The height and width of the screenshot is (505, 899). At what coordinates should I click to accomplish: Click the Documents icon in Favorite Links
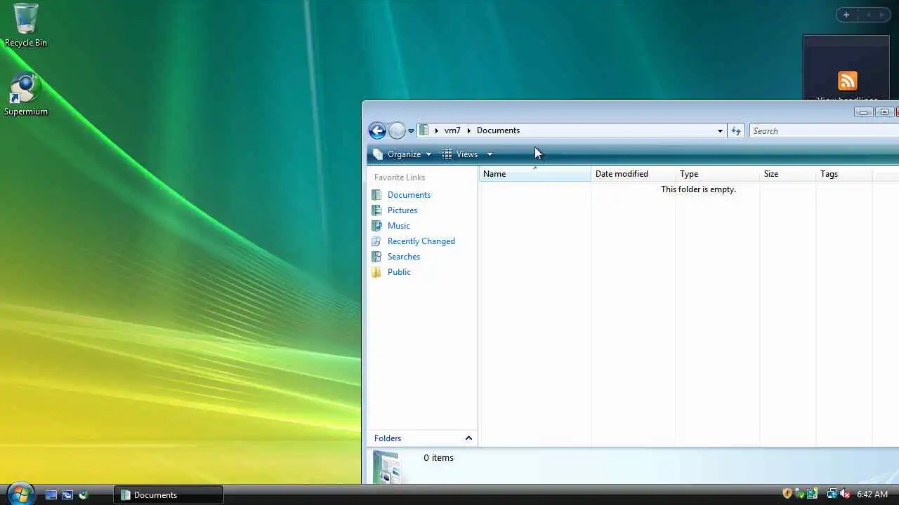[x=377, y=195]
